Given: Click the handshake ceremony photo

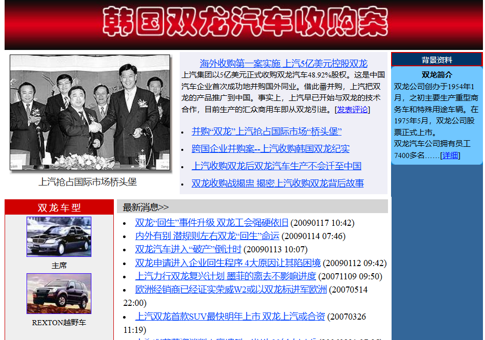Looking at the screenshot, I should 90,113.
